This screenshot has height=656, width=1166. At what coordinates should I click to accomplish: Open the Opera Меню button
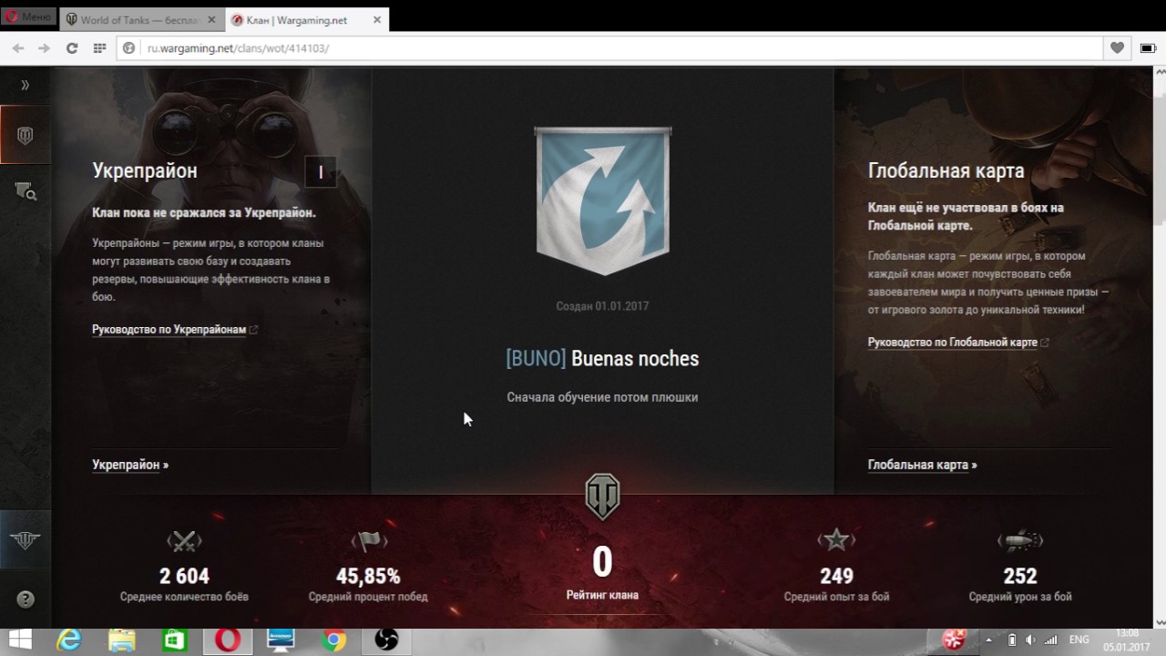29,17
